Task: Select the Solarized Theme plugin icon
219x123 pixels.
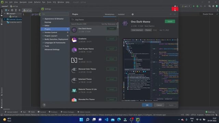Action: pyautogui.click(x=74, y=81)
